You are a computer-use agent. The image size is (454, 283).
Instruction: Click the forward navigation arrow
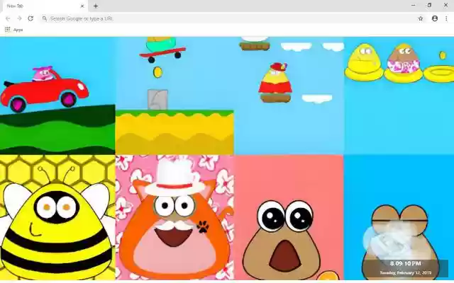click(19, 18)
